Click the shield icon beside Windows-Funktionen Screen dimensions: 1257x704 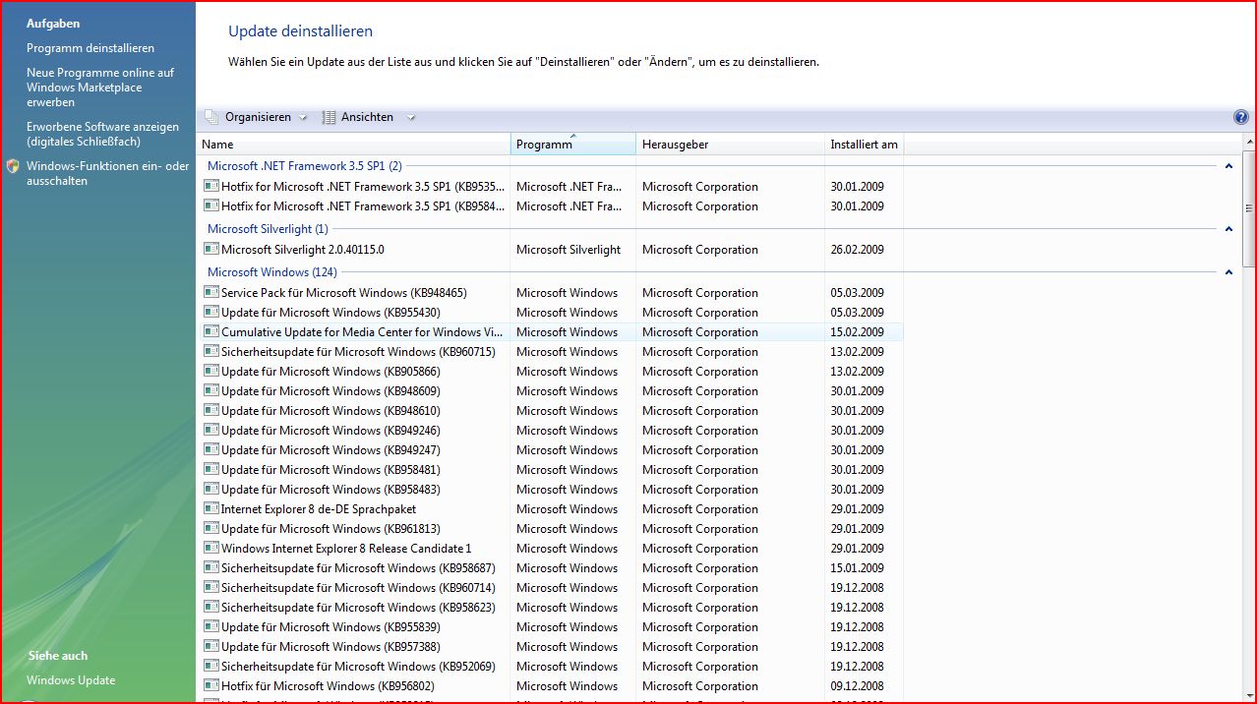(13, 166)
